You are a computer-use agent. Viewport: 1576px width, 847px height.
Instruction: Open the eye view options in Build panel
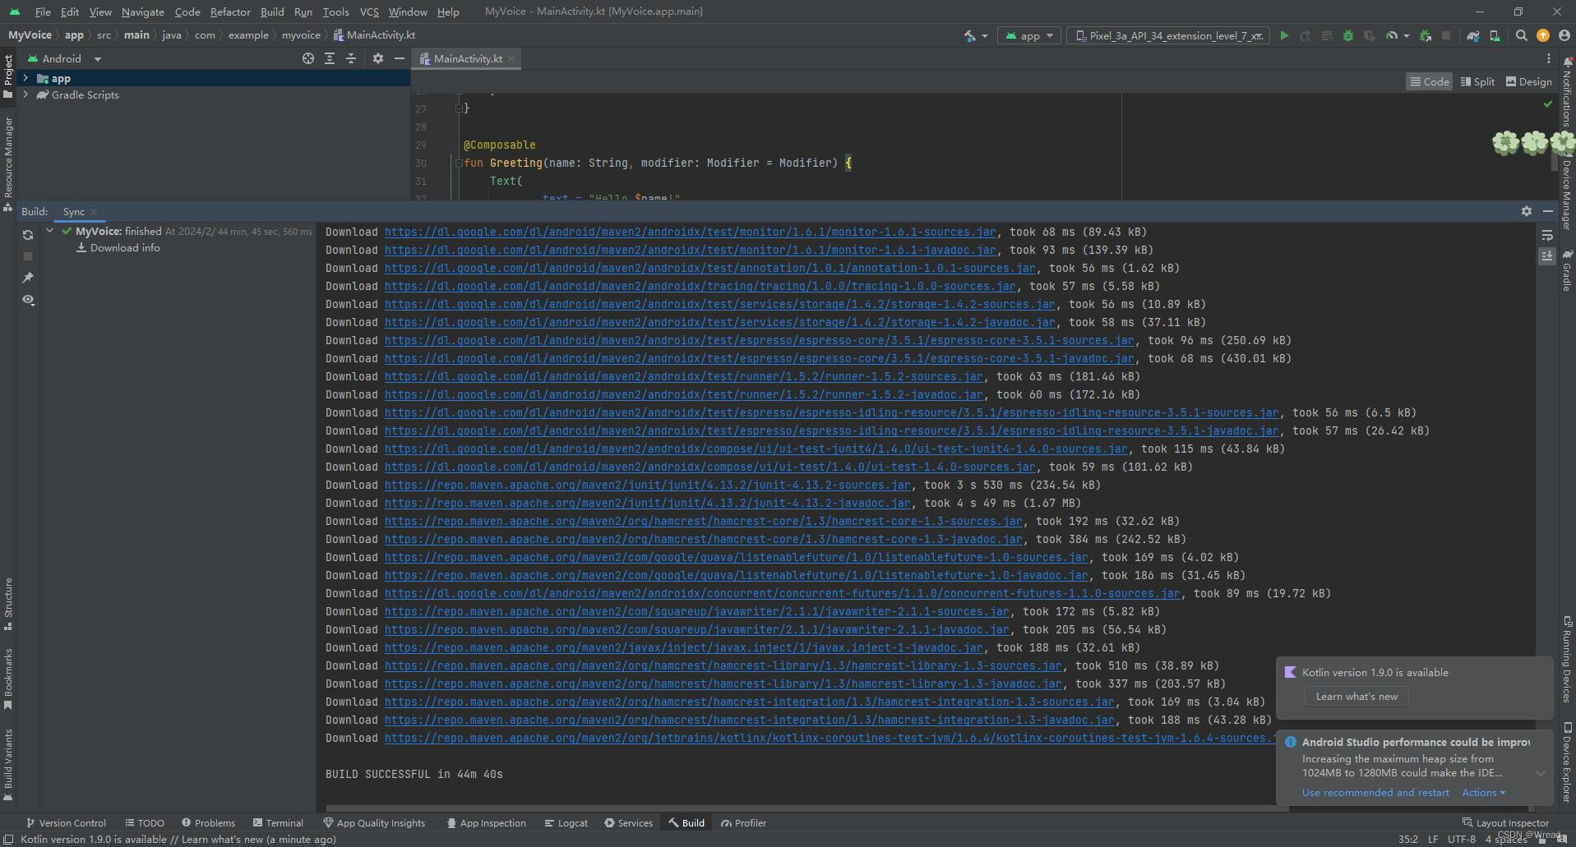[x=28, y=300]
